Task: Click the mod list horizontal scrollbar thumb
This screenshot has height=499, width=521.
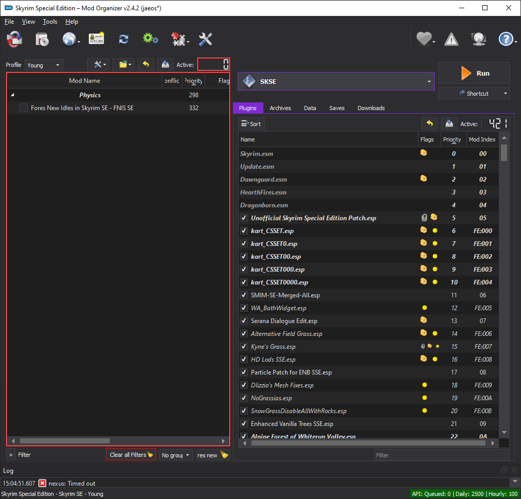Action: pos(65,441)
